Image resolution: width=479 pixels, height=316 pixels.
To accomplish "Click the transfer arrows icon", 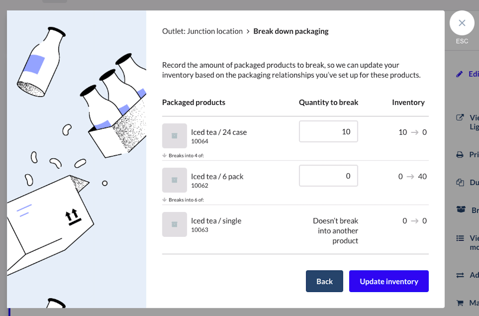I will [x=460, y=275].
